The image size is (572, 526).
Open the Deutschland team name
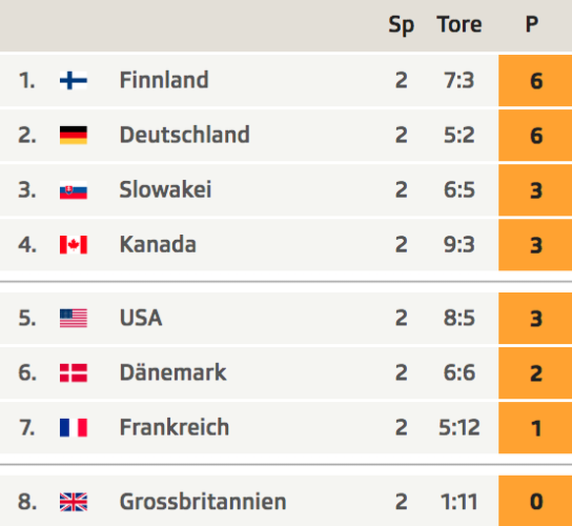[185, 135]
